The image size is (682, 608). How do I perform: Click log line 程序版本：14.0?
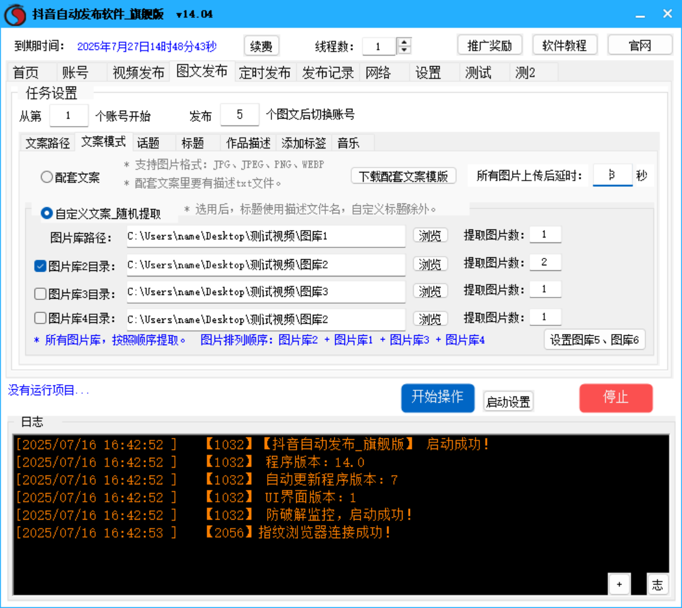point(190,462)
